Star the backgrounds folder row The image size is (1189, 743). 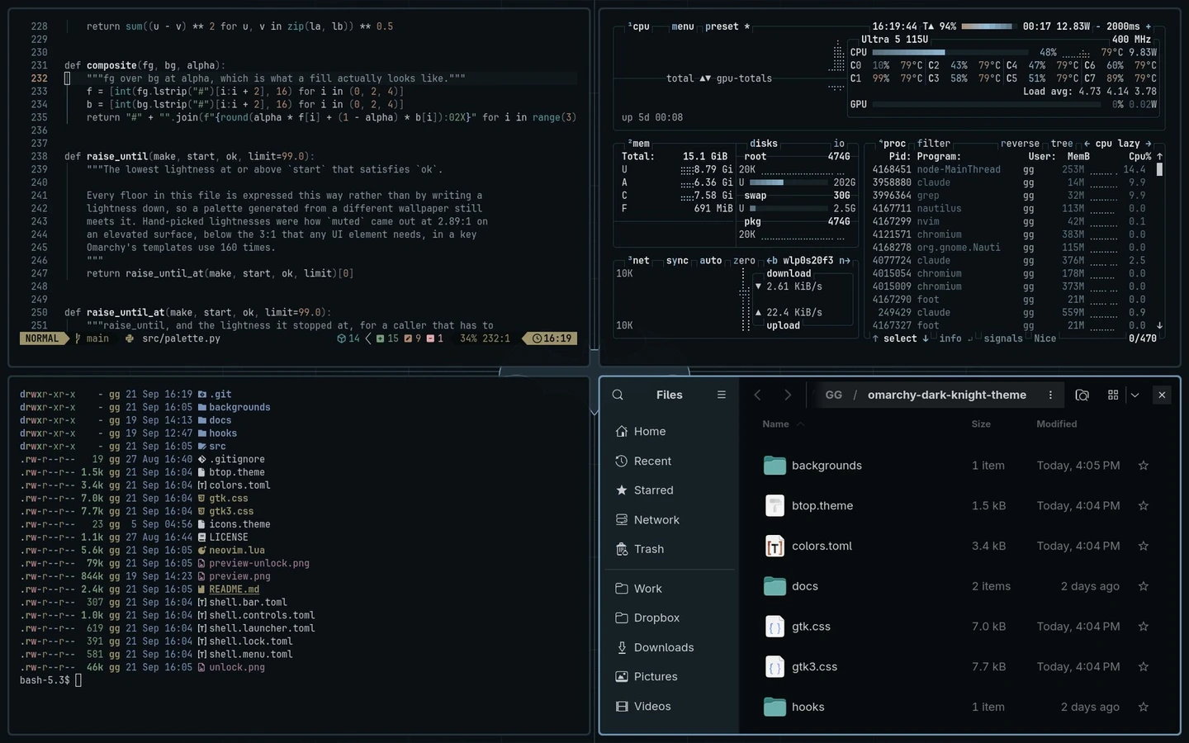[x=1144, y=466]
